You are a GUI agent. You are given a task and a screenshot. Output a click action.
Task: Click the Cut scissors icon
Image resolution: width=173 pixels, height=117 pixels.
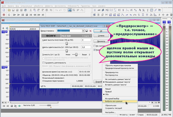click(31, 10)
